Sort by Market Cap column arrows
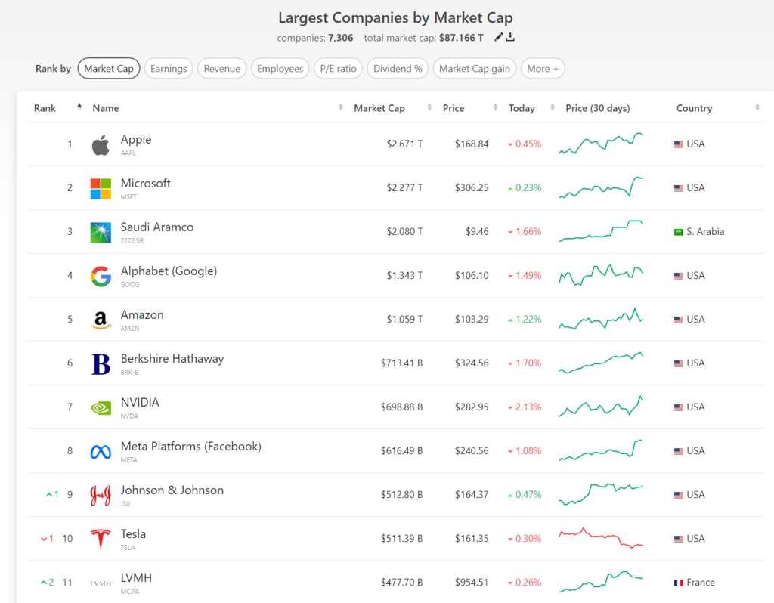Screen dimensions: 774x603 [429, 107]
